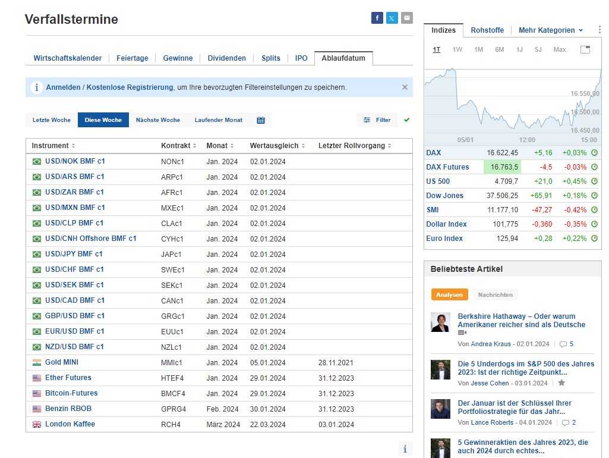Share page on Facebook

click(x=377, y=18)
